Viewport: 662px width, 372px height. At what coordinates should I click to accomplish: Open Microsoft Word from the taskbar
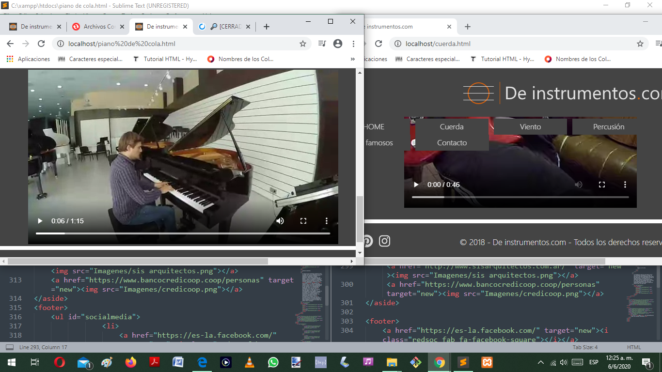(178, 362)
